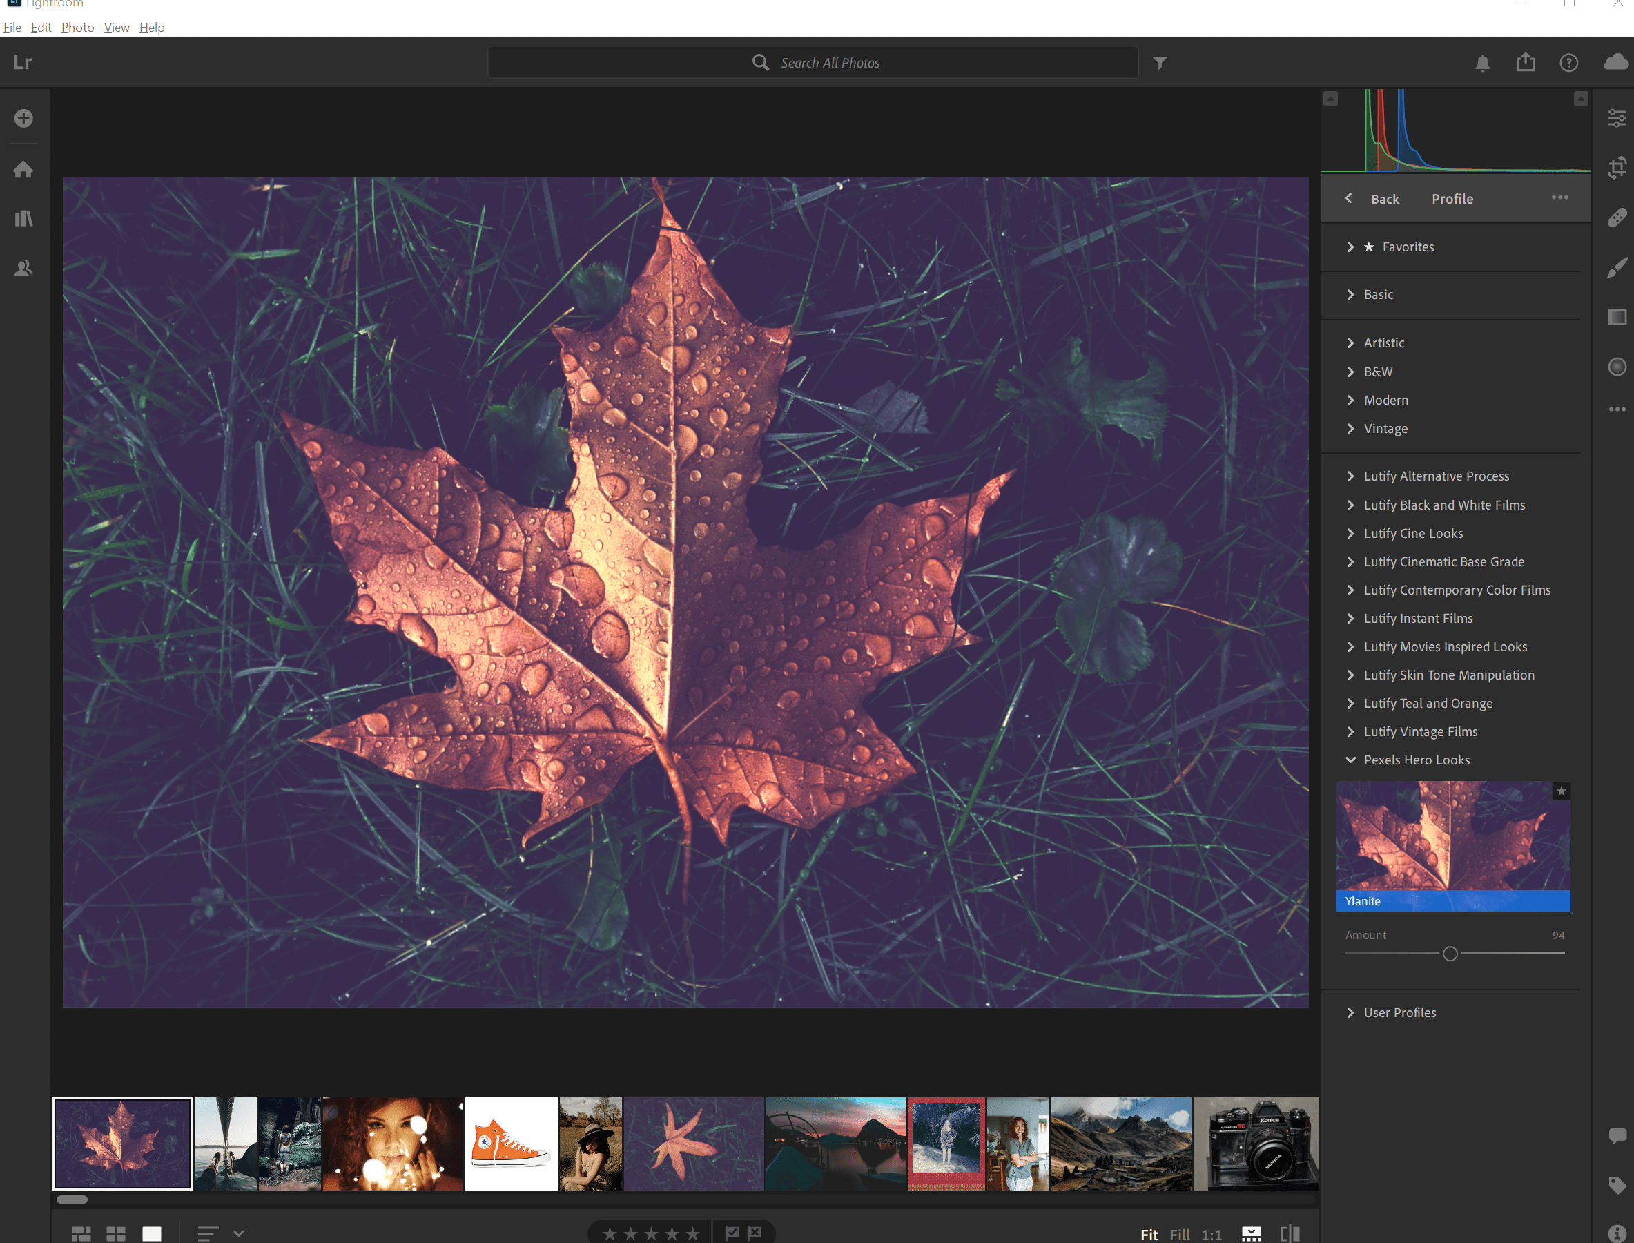
Task: Open the Photo menu
Action: 78,28
